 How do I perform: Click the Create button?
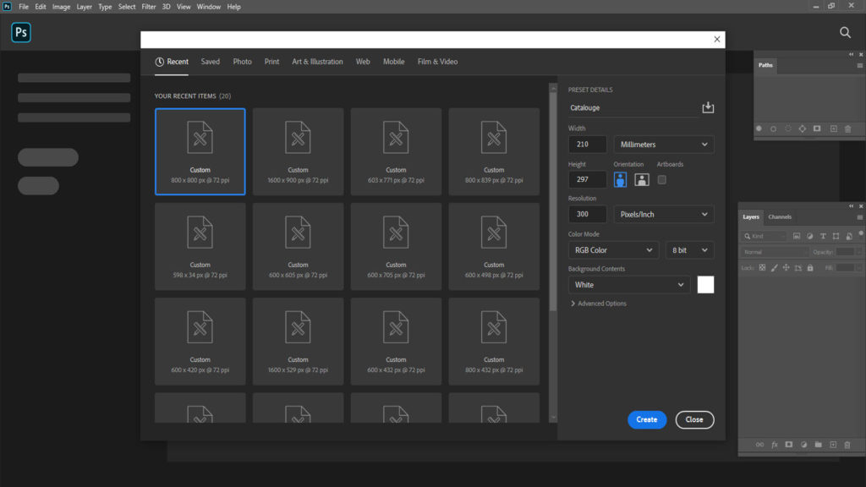point(647,419)
